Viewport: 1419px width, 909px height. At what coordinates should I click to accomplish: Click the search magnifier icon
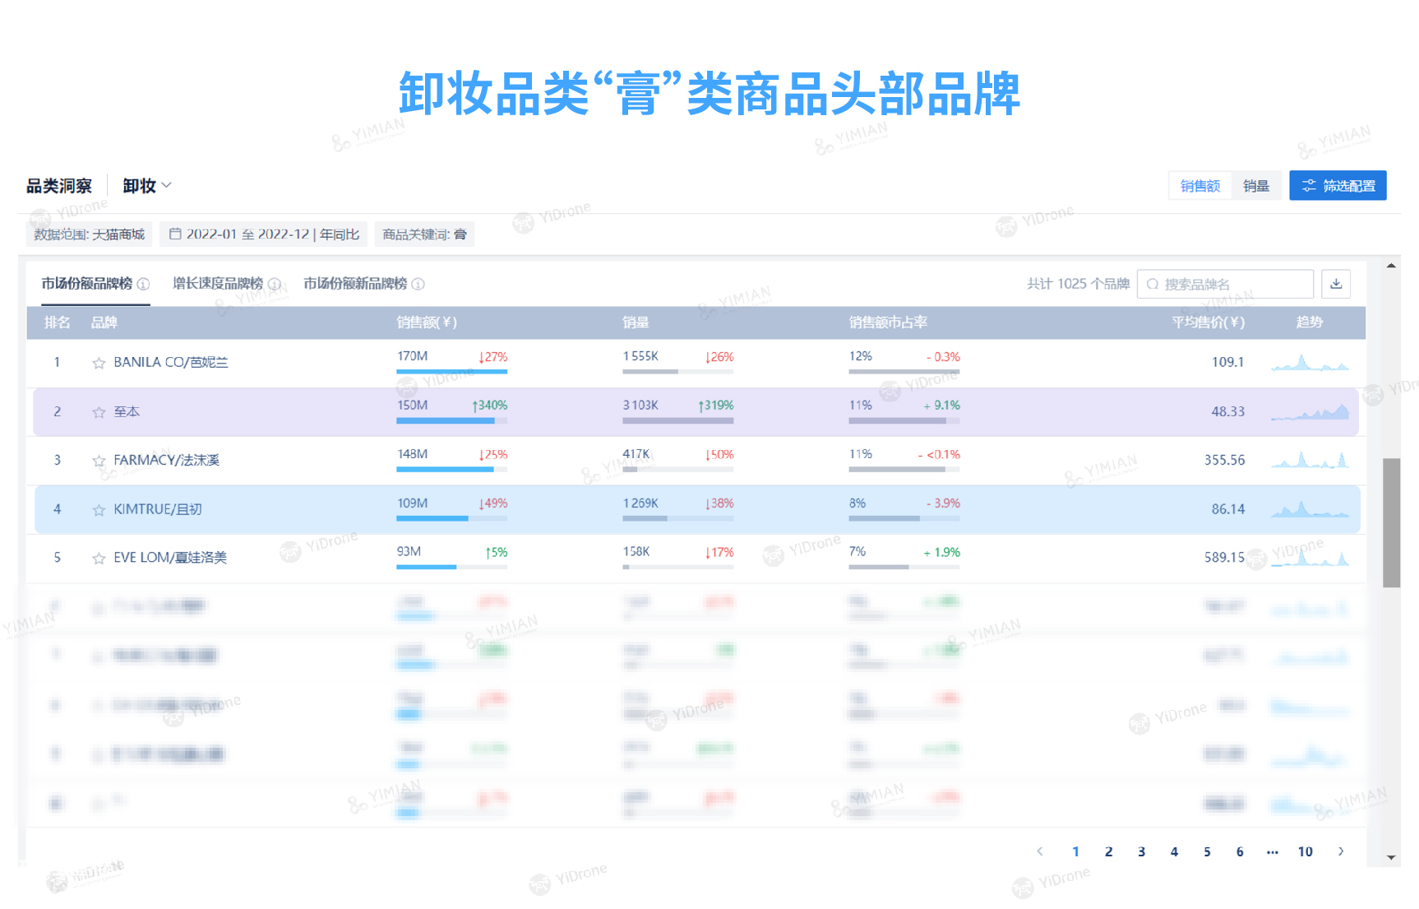1153,284
